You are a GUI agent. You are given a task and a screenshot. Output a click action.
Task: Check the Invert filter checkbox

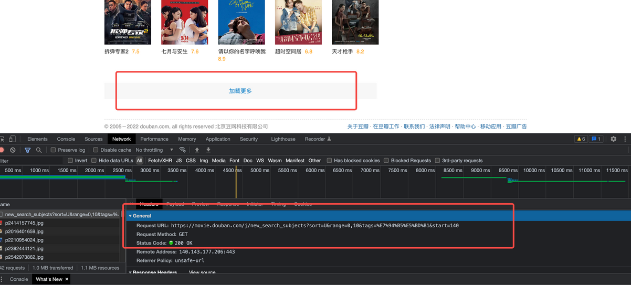coord(70,161)
